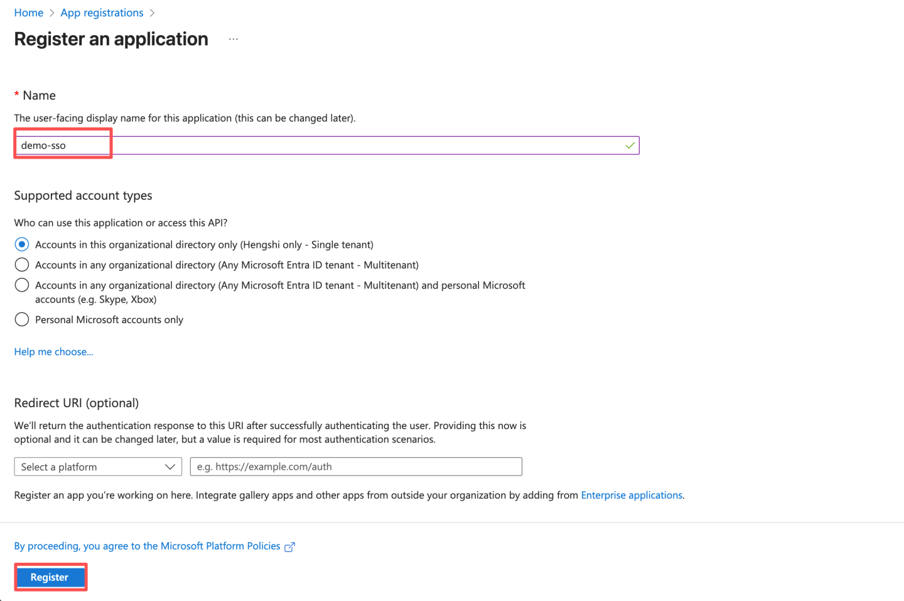904x601 pixels.
Task: Click the chevron after Home breadcrumb
Action: pos(52,13)
